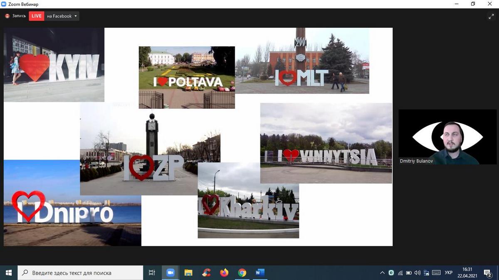This screenshot has width=499, height=280.
Task: Open Google Chrome from the taskbar
Action: (242, 273)
